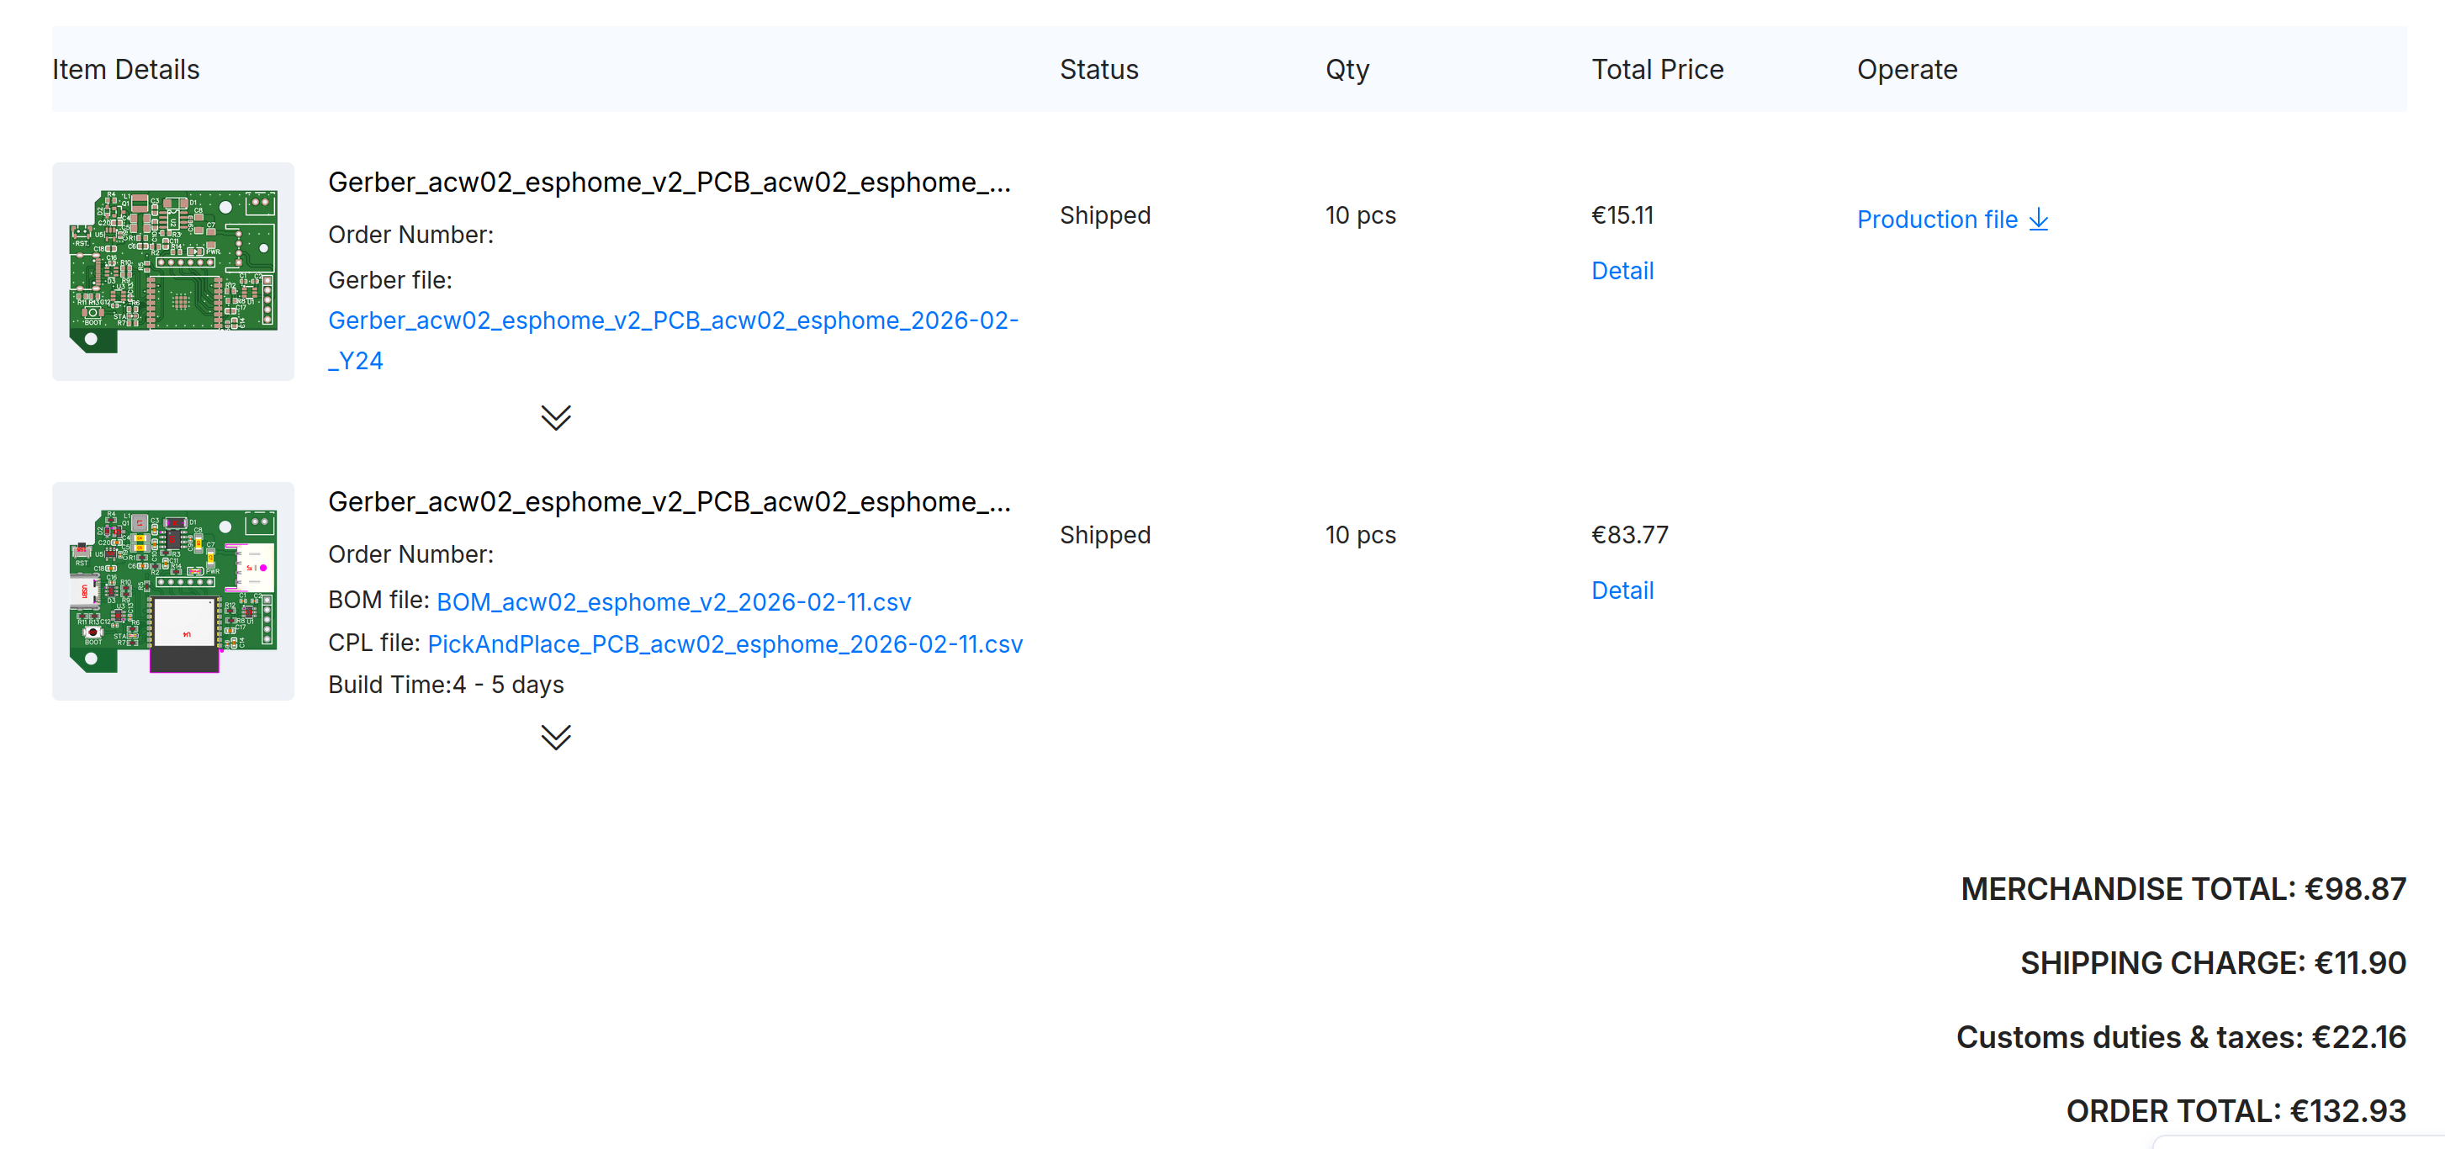Open the assembled PCB thumbnail image
Viewport: 2445px width, 1149px height.
(x=172, y=590)
